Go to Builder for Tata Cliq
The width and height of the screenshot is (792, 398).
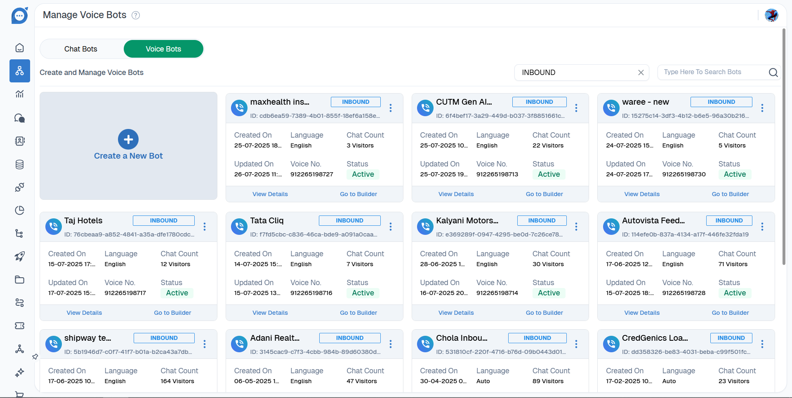click(x=358, y=313)
